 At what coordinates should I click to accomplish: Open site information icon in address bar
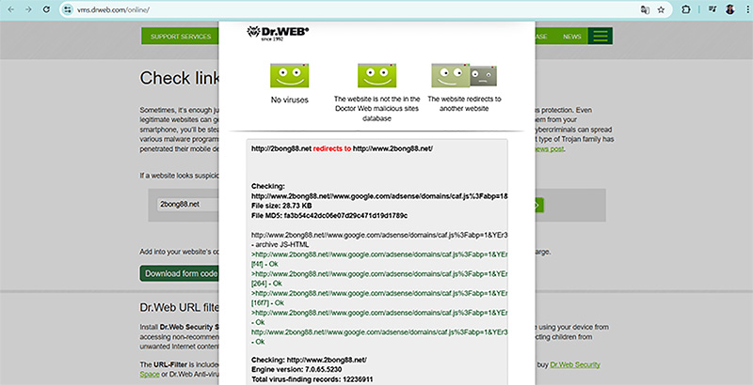68,9
